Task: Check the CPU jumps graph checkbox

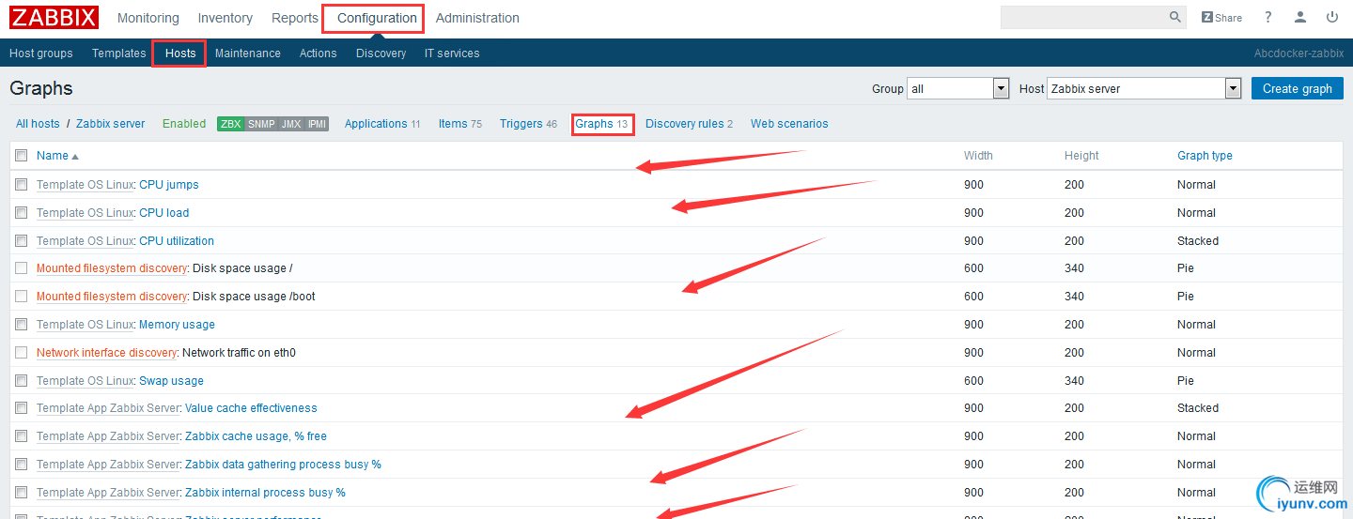Action: [22, 185]
